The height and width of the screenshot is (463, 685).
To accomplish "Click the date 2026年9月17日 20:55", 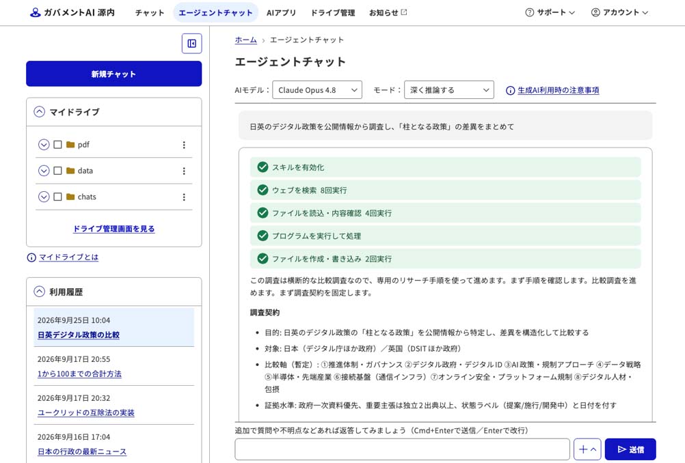I will click(x=74, y=359).
